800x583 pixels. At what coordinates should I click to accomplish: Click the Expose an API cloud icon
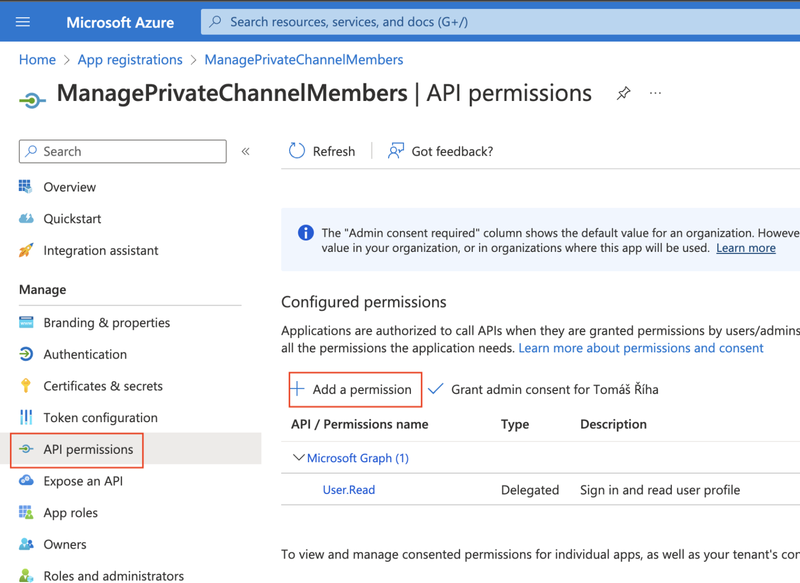26,480
